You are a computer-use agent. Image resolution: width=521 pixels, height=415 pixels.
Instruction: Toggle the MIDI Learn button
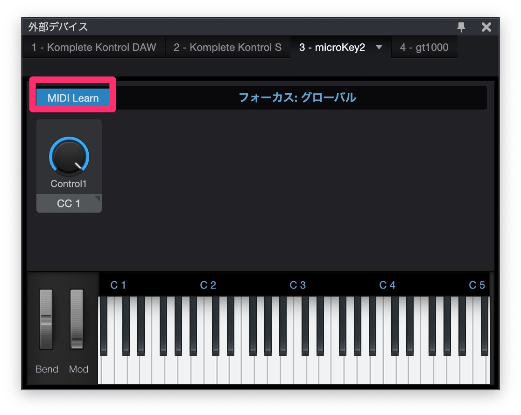coord(73,98)
